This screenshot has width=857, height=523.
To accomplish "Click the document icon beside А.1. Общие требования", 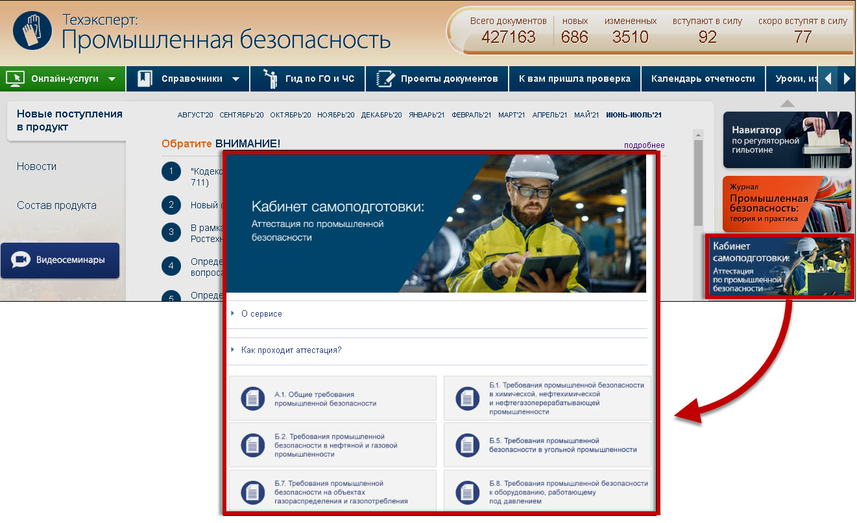I will 253,398.
